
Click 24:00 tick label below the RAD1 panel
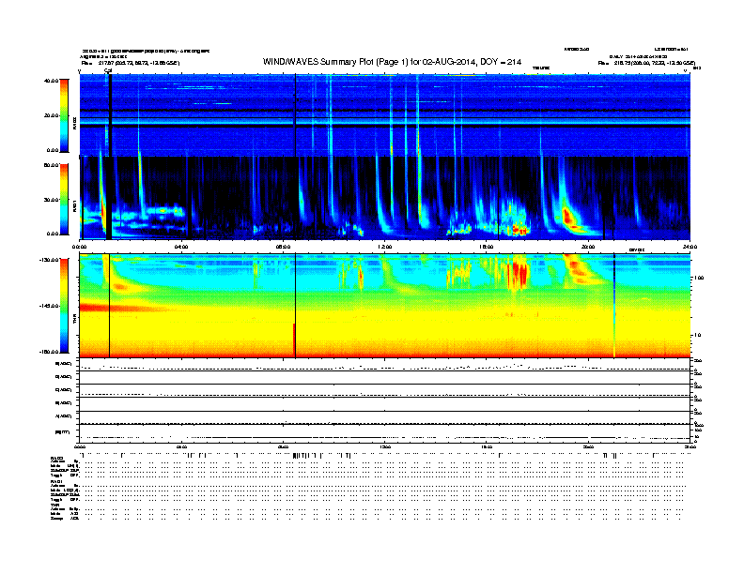coord(690,247)
